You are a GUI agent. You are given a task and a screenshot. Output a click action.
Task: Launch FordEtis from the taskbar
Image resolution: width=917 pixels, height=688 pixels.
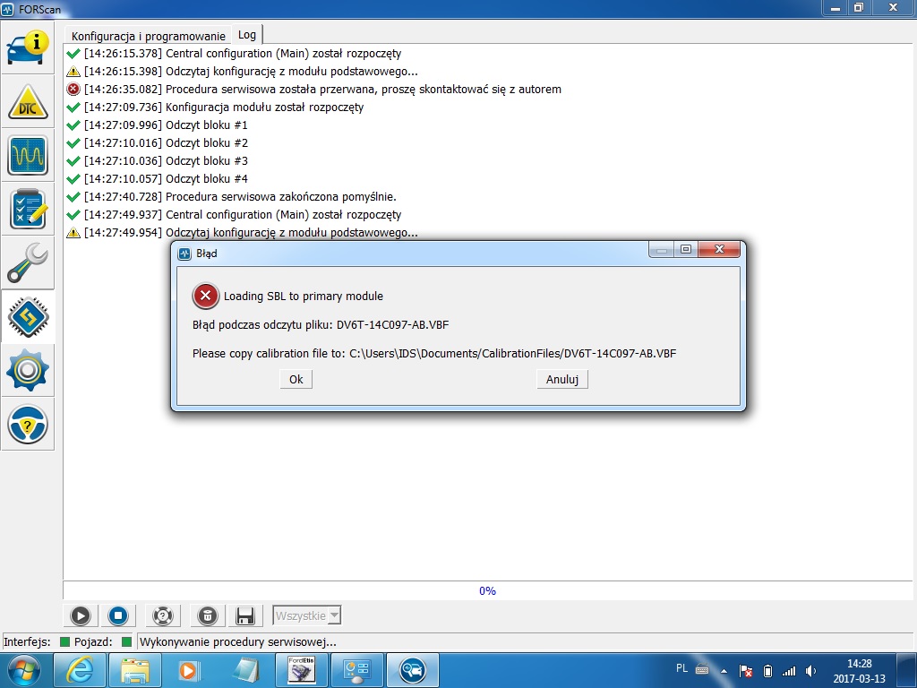302,669
